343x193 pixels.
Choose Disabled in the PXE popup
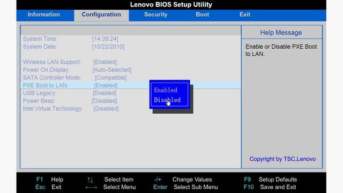[x=167, y=100]
